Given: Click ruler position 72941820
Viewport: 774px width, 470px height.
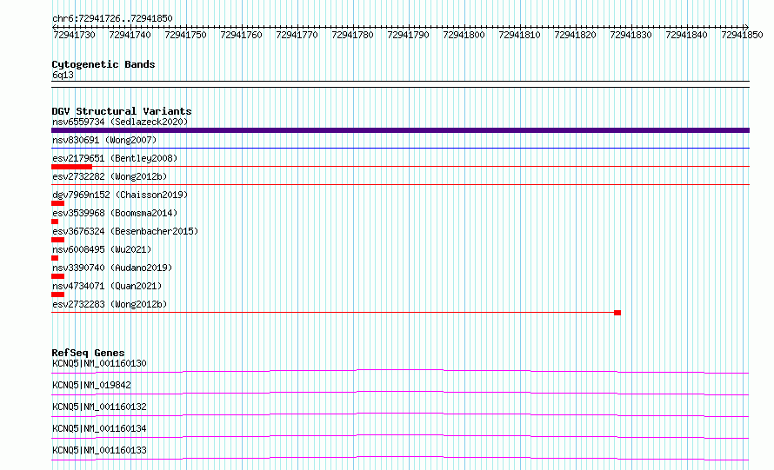Looking at the screenshot, I should (x=575, y=35).
